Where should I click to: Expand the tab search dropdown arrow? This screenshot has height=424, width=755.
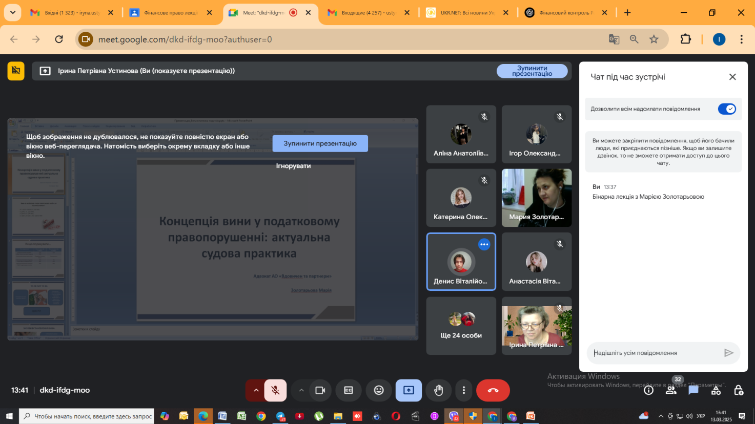pyautogui.click(x=12, y=13)
